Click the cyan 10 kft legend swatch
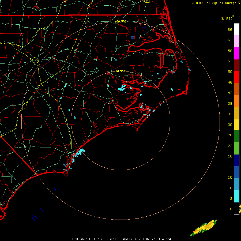Viewport: 241px width, 241px height. (x=236, y=196)
